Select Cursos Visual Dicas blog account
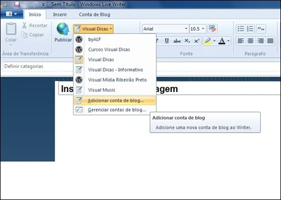 115,49
